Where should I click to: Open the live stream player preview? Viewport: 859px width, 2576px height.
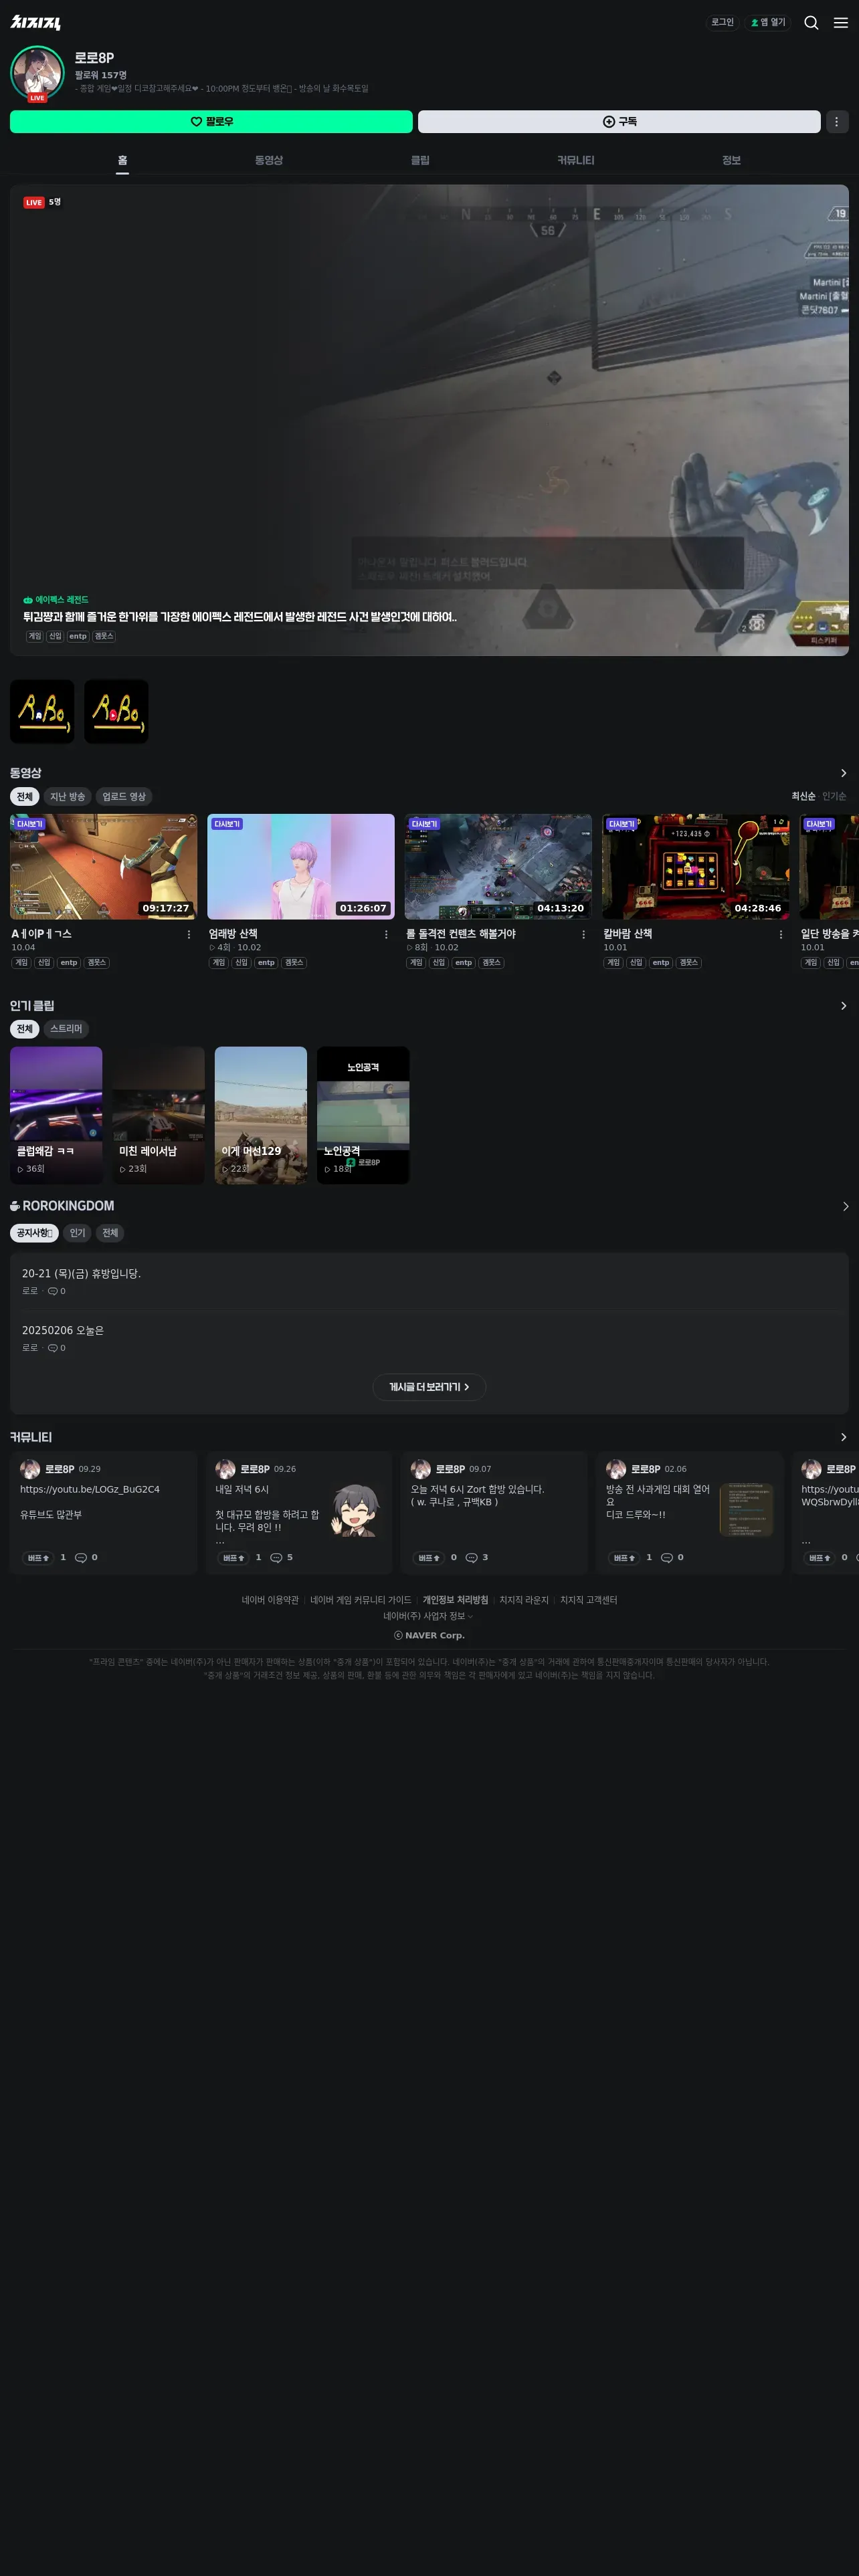point(429,420)
